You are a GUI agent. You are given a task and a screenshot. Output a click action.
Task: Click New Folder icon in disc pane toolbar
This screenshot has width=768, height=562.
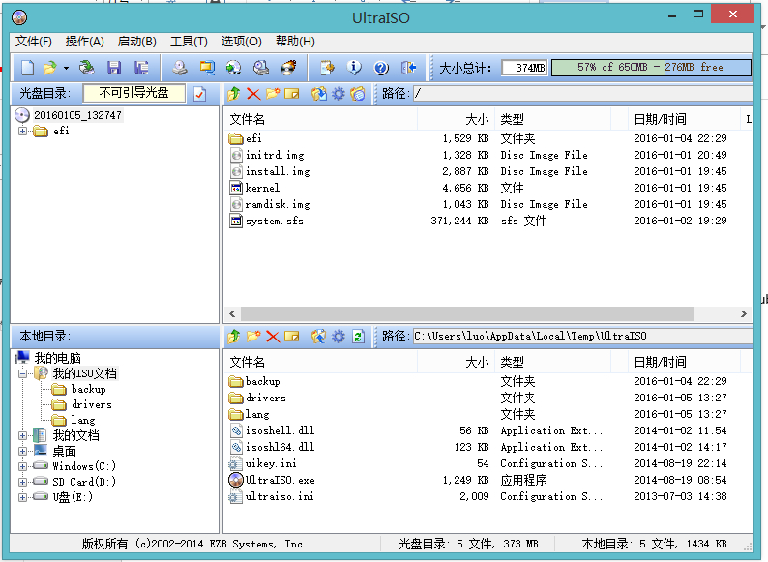(273, 93)
